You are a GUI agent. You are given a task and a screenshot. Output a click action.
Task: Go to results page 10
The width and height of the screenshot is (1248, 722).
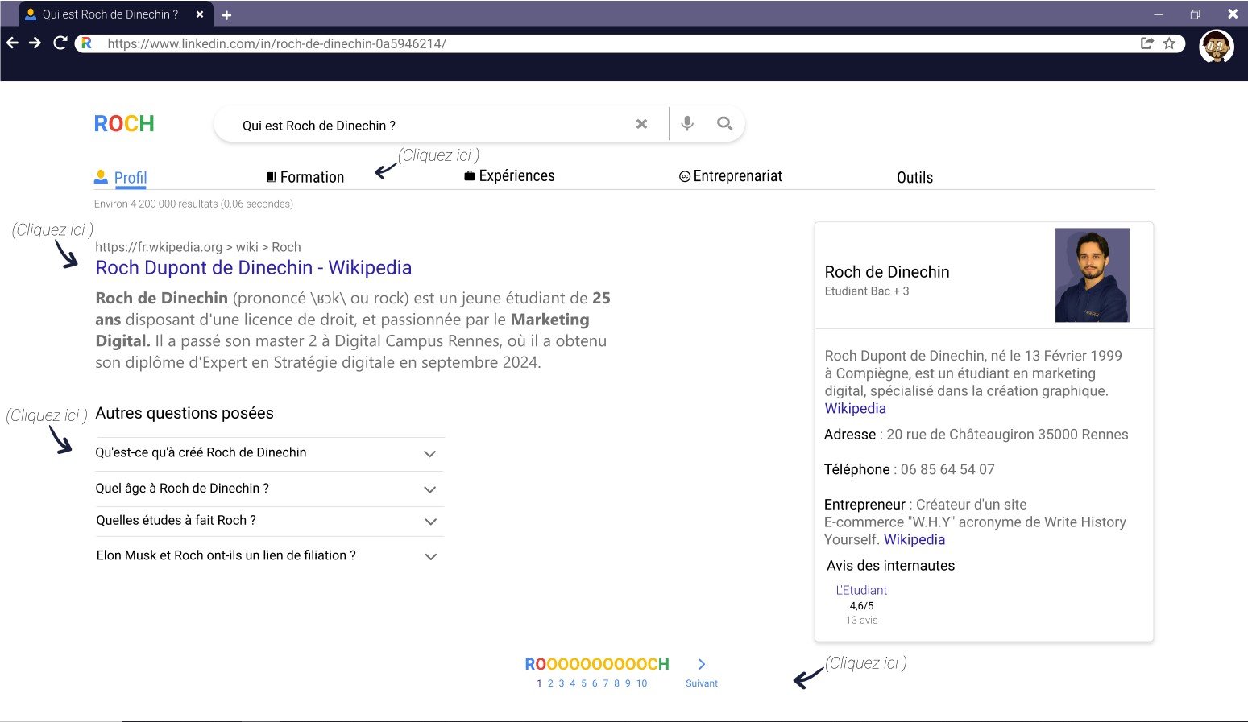click(x=641, y=683)
